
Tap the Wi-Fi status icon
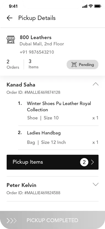(91, 6)
